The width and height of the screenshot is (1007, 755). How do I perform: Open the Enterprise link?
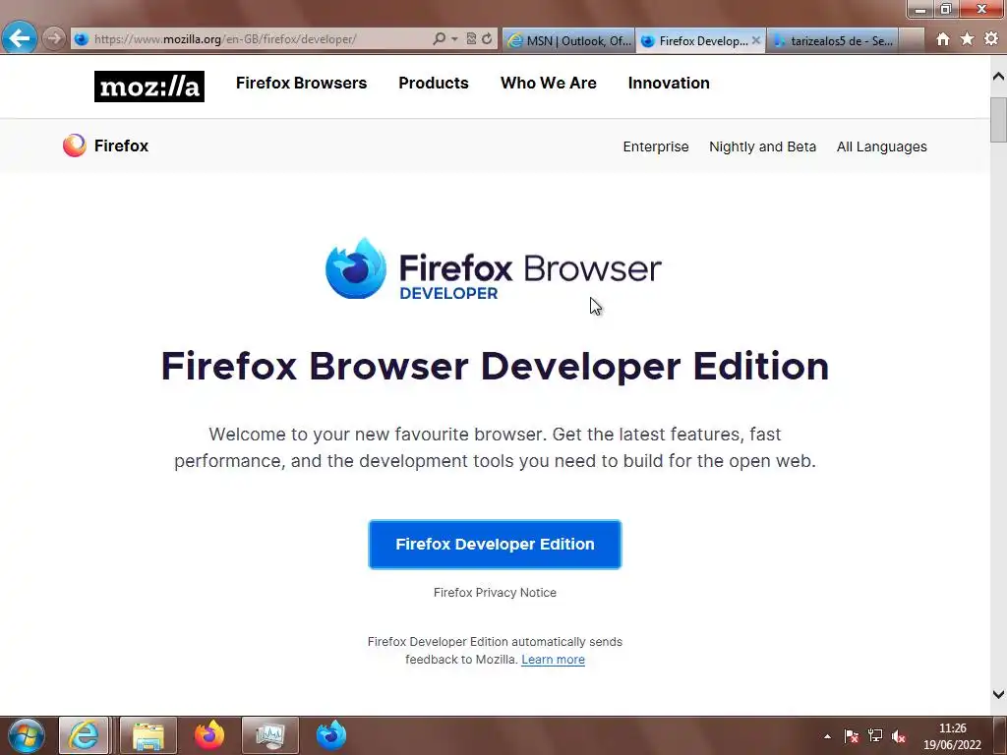[656, 146]
